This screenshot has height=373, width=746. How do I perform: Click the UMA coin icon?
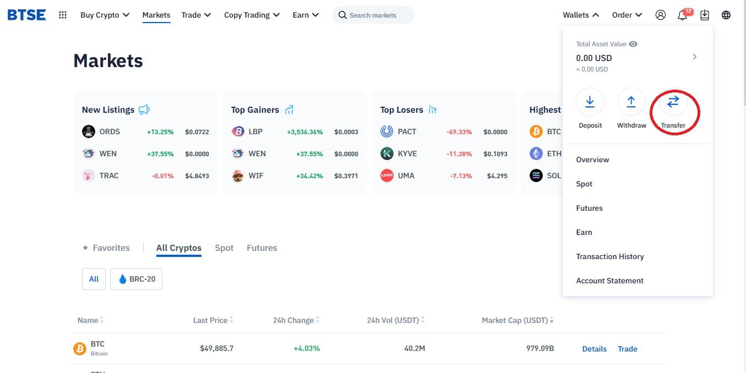(387, 175)
